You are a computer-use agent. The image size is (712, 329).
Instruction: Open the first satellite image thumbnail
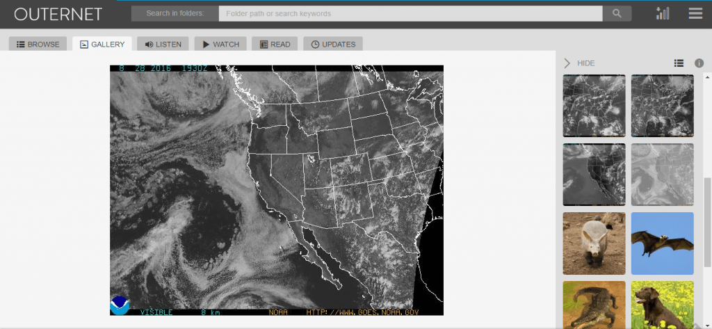(593, 106)
